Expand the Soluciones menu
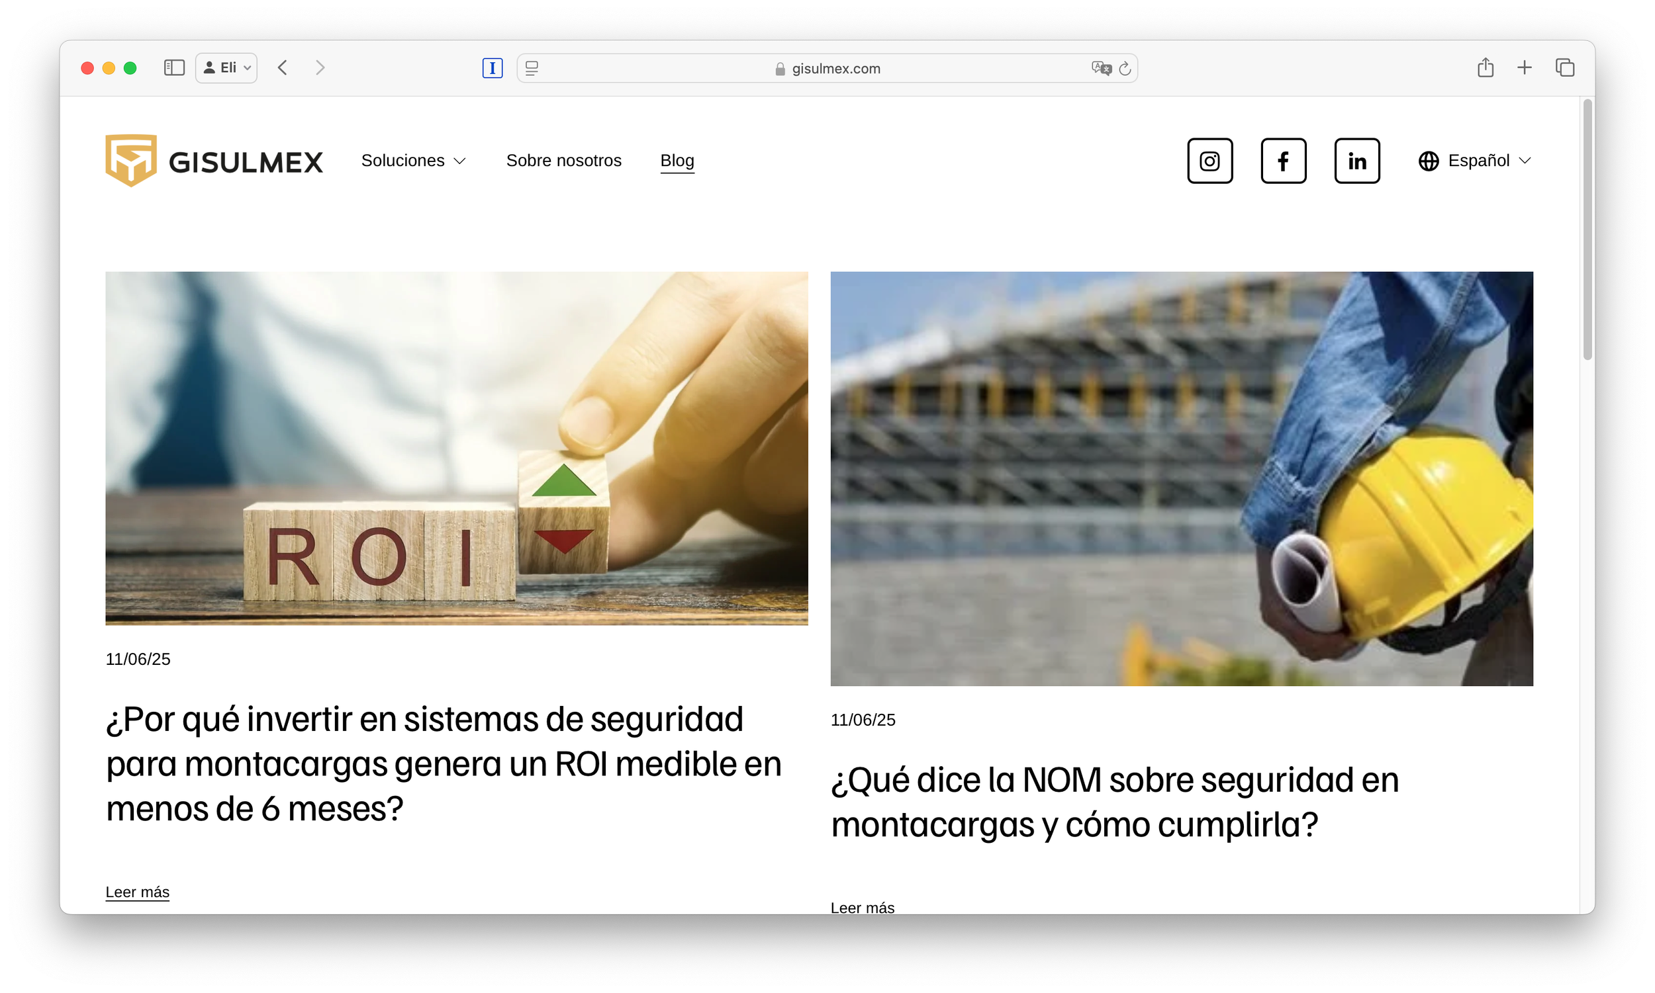This screenshot has height=993, width=1655. [x=413, y=161]
